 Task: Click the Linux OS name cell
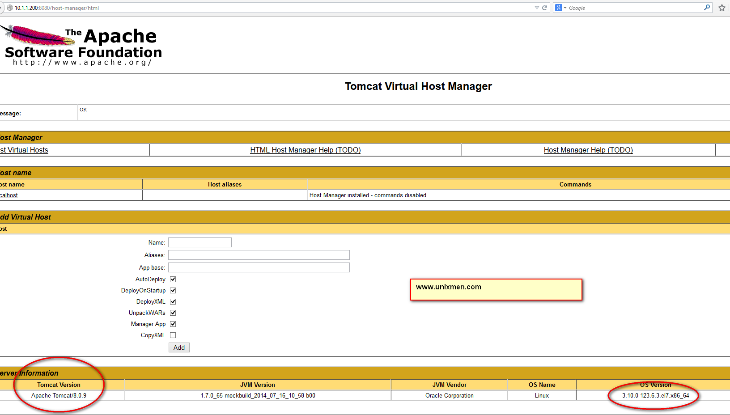tap(542, 396)
